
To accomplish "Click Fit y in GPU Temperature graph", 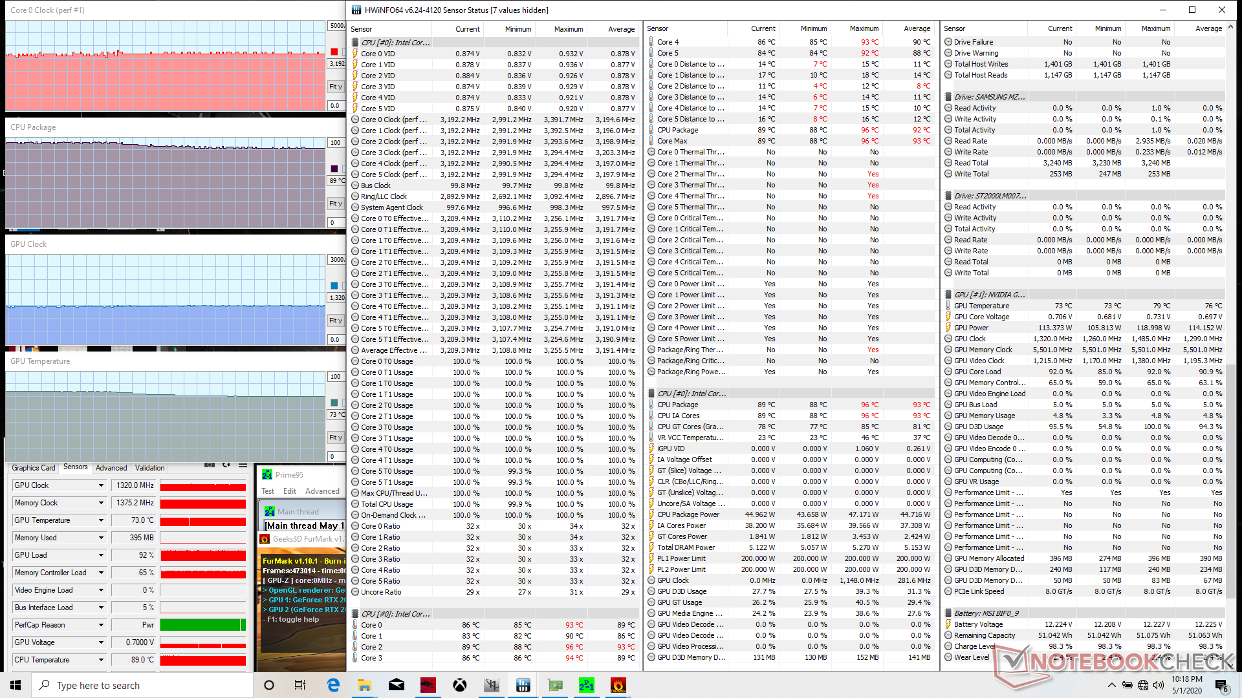I will click(x=336, y=438).
